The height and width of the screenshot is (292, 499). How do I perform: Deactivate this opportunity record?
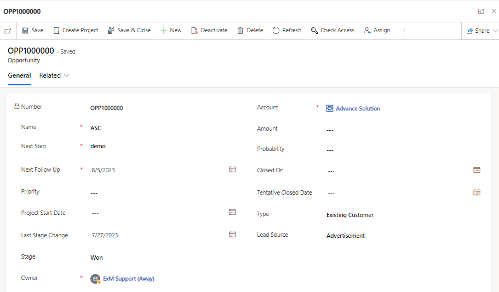pyautogui.click(x=209, y=31)
